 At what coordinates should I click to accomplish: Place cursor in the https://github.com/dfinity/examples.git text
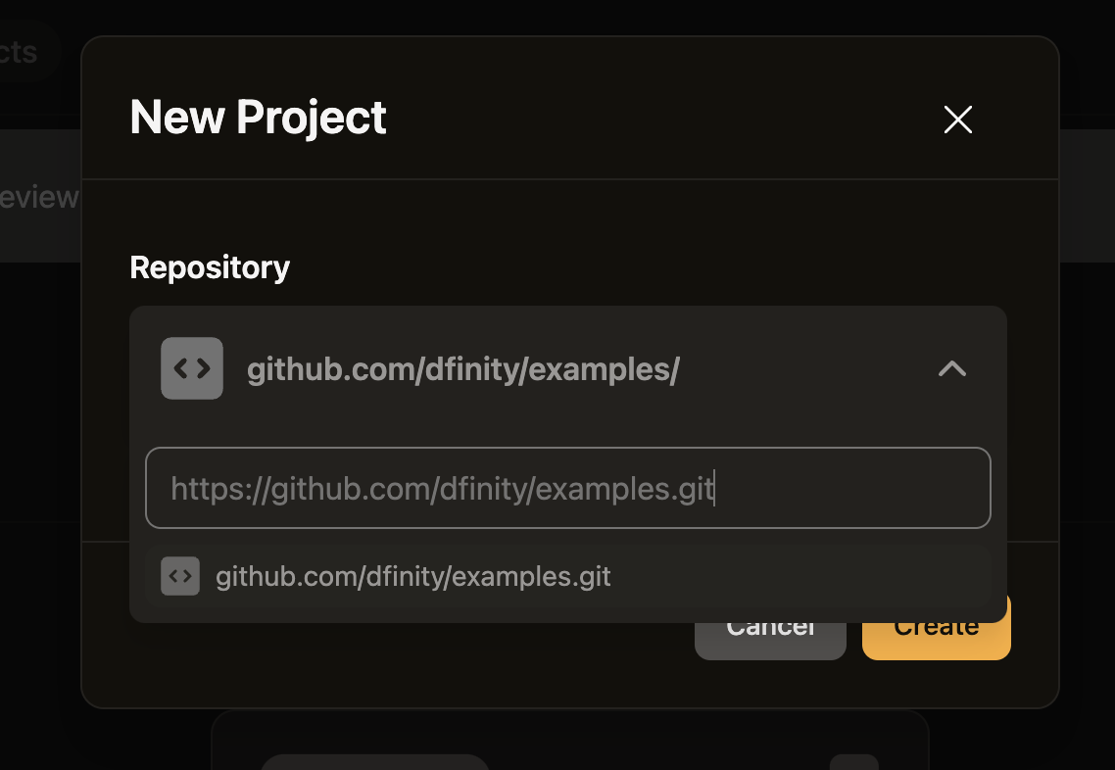pyautogui.click(x=442, y=489)
